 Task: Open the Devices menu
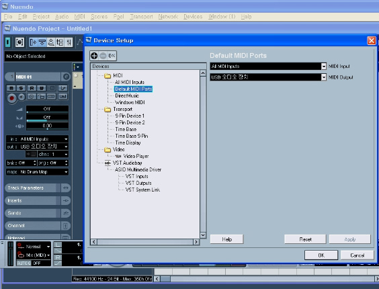[x=193, y=17]
